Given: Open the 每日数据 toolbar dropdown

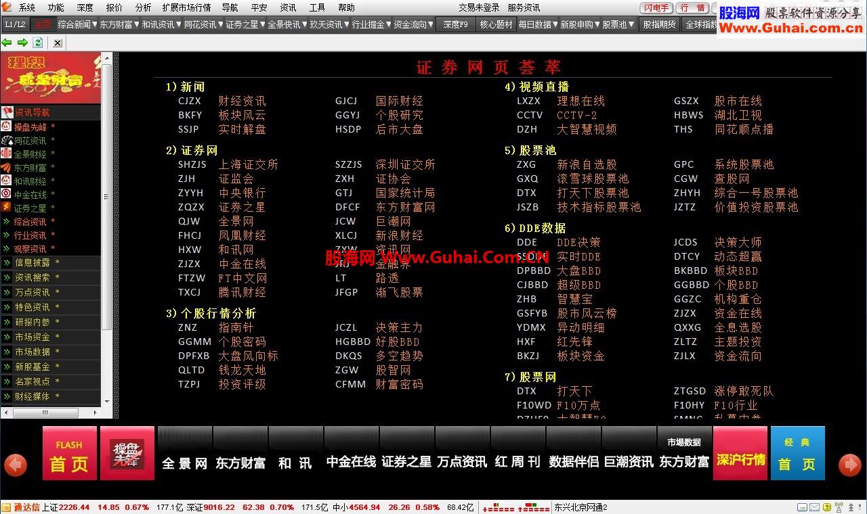Looking at the screenshot, I should click(538, 24).
